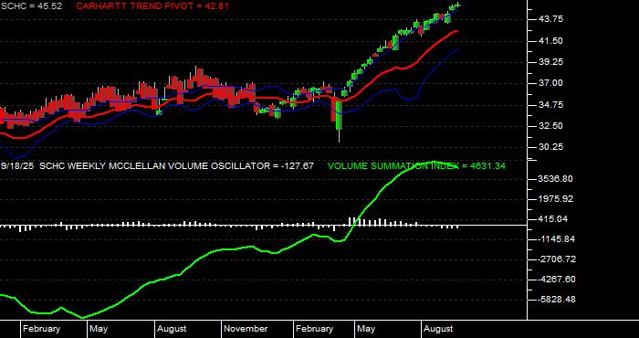Click the SCHC WEEKLY MCCLELLAN VOLUME OSCILLATOR text
The width and height of the screenshot is (639, 338).
coord(153,166)
